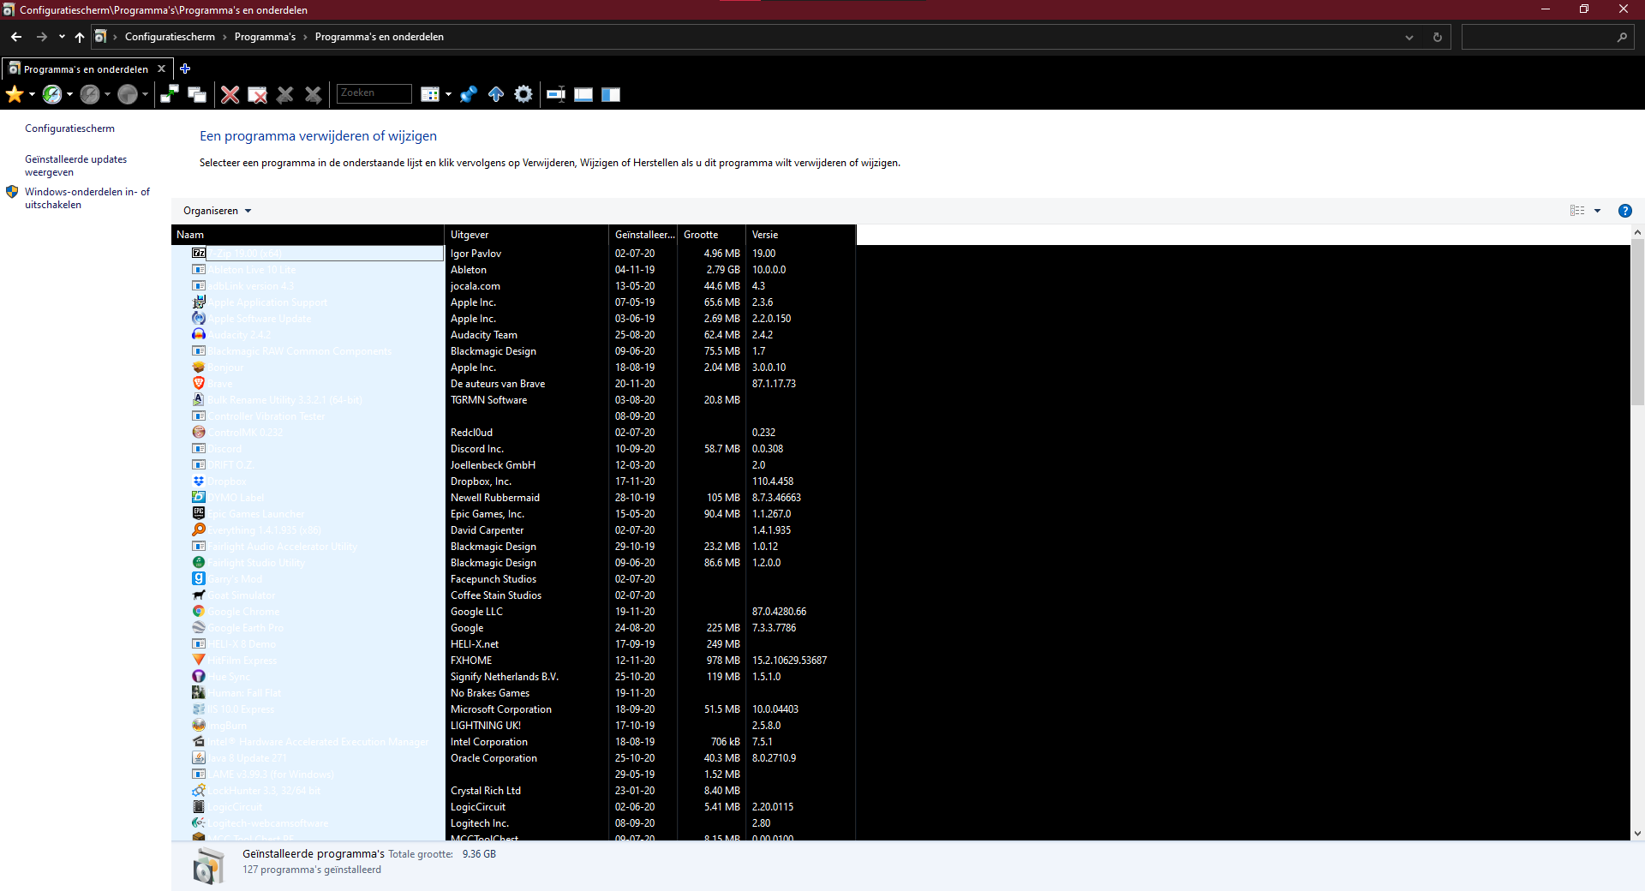The width and height of the screenshot is (1645, 891).
Task: Open the Organiseren dropdown menu
Action: [218, 211]
